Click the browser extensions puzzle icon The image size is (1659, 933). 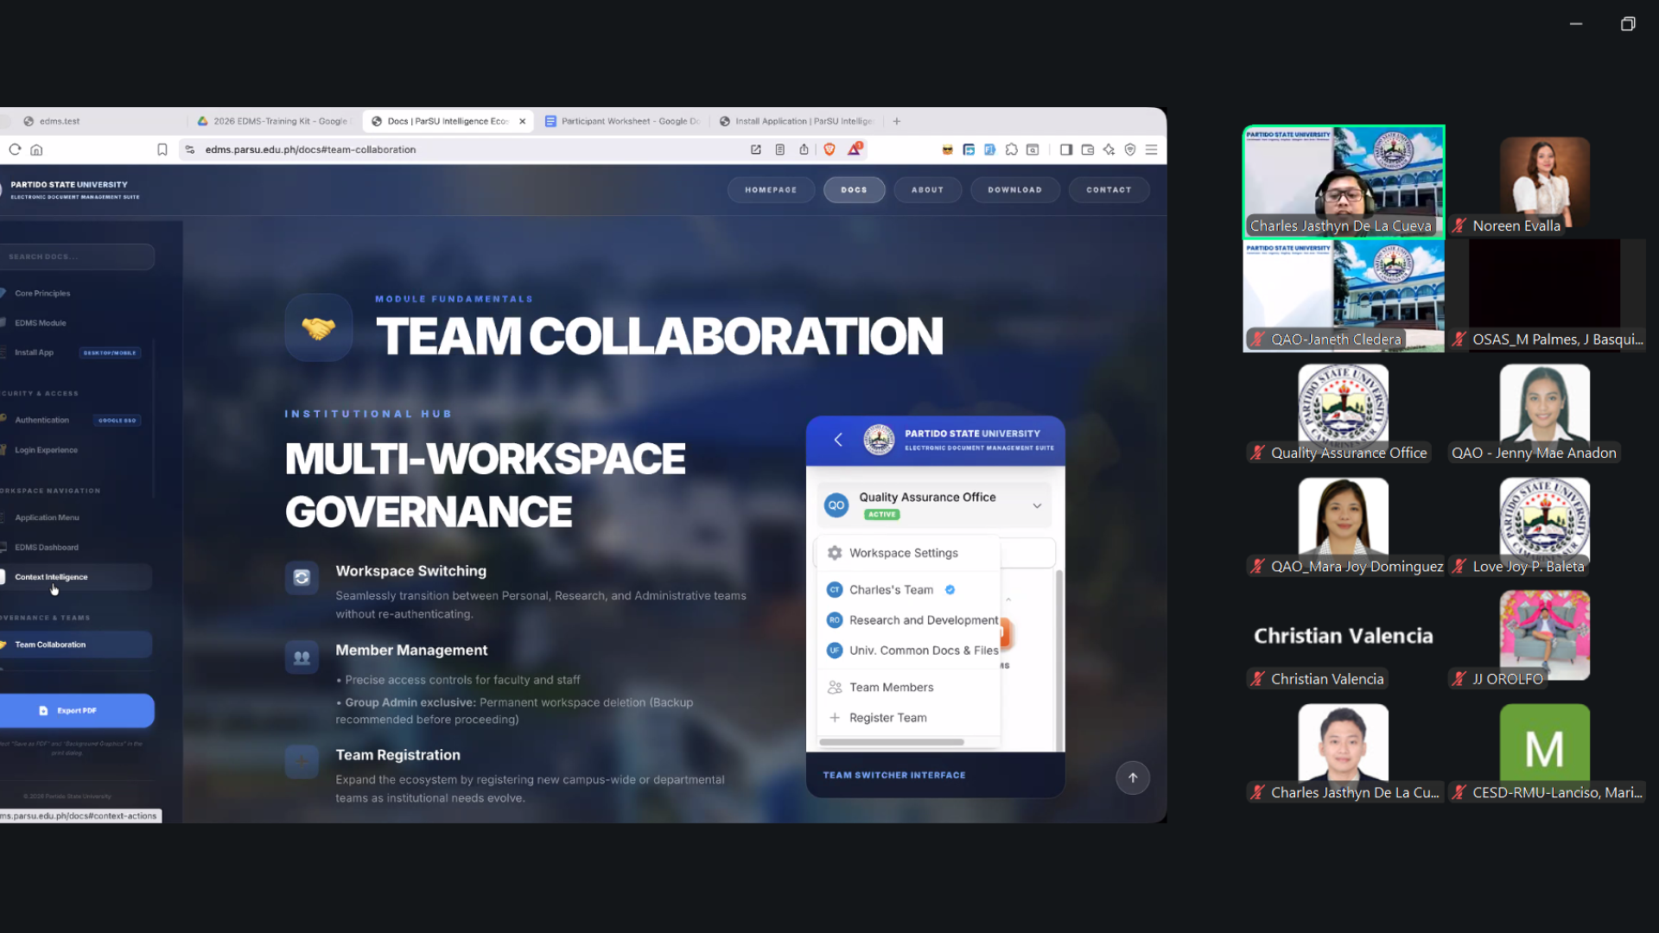pyautogui.click(x=1012, y=149)
